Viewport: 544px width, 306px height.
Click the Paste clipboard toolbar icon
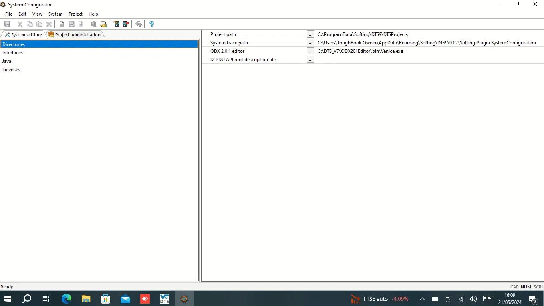coord(39,24)
